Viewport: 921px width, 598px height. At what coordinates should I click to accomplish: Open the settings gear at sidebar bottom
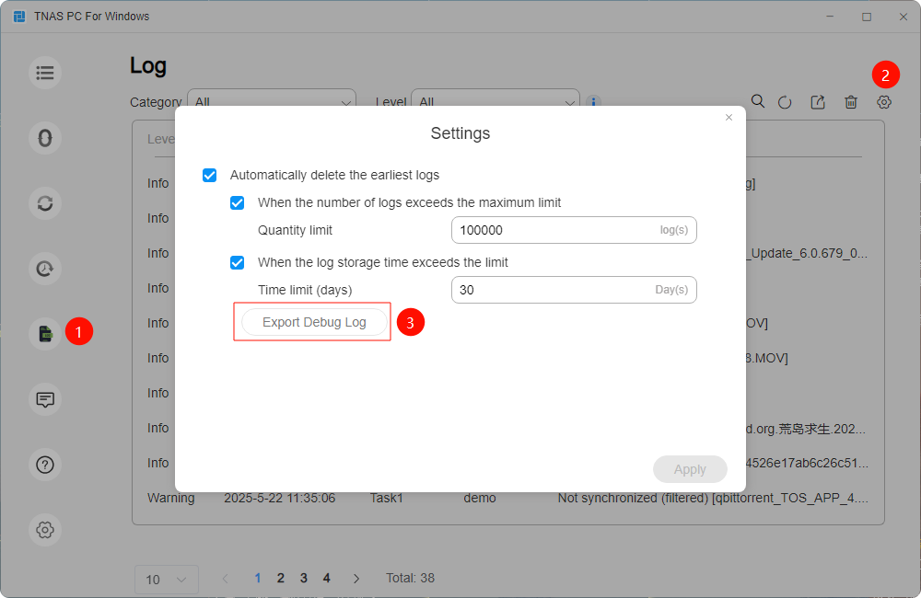click(45, 530)
